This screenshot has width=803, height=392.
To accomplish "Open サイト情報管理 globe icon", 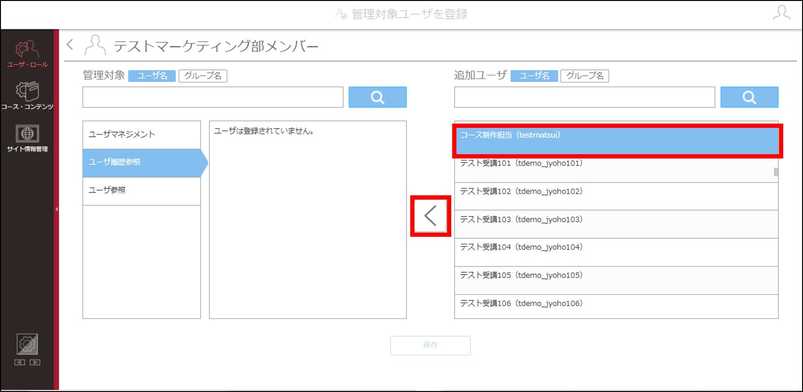I will 27,138.
